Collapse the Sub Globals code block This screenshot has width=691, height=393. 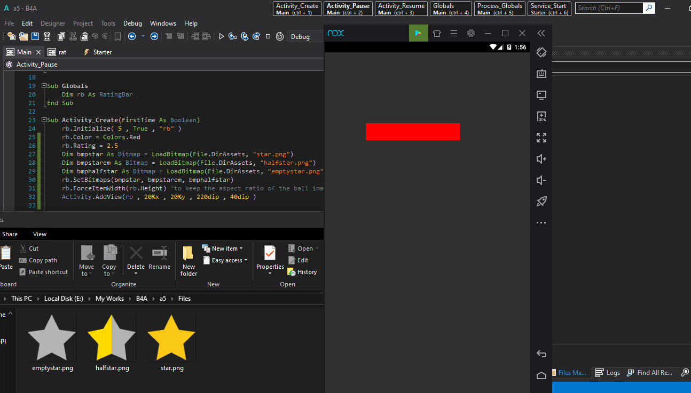tap(43, 86)
